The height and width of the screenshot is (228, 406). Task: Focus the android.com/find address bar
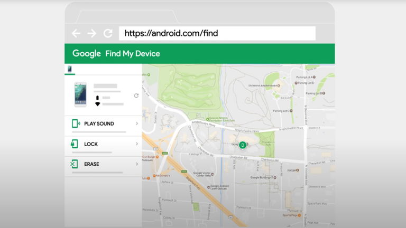[x=217, y=33]
